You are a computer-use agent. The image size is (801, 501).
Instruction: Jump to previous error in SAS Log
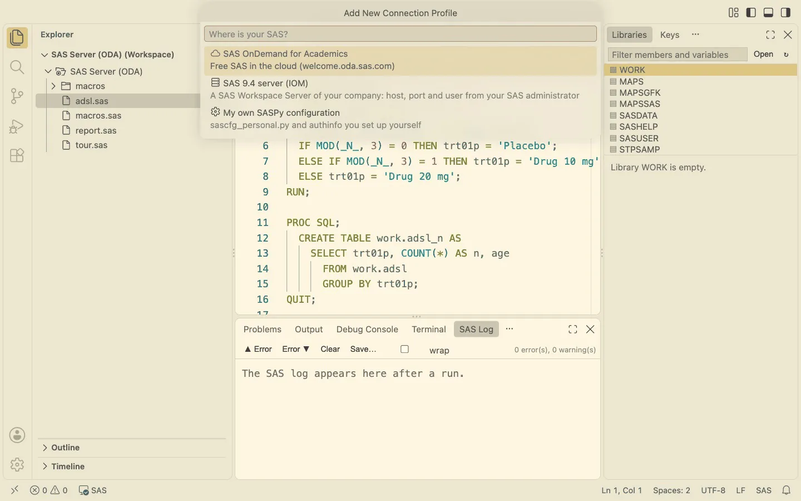pyautogui.click(x=258, y=349)
